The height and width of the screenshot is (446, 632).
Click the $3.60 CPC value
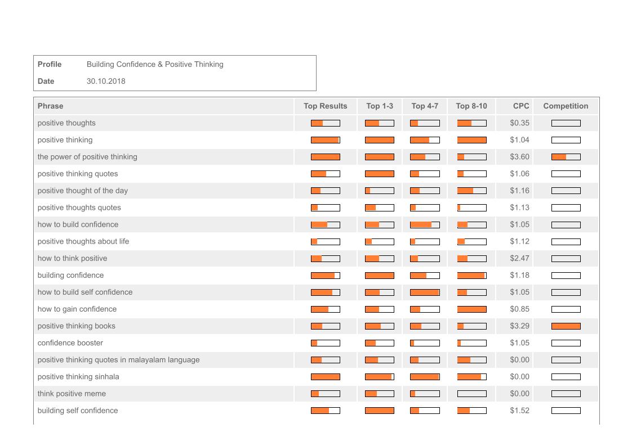(519, 157)
